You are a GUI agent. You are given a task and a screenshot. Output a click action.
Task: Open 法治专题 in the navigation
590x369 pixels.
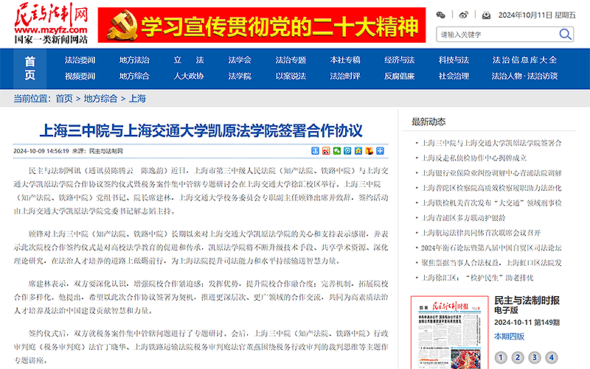pyautogui.click(x=291, y=60)
